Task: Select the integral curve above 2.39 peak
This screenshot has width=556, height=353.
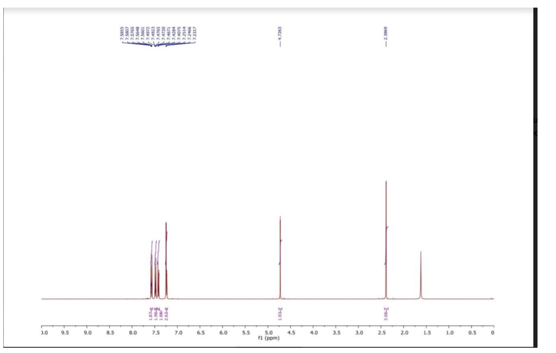Action: (x=385, y=245)
